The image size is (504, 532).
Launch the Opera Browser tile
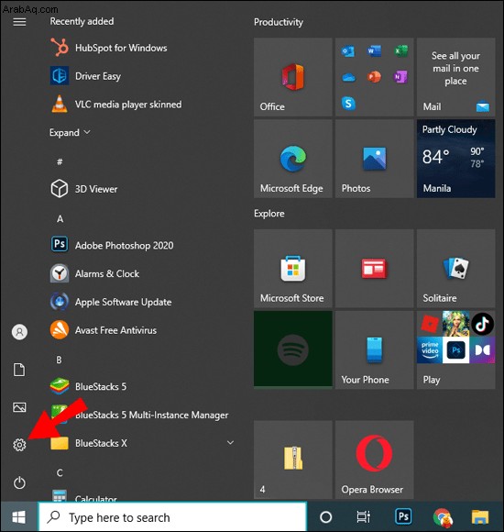point(374,460)
